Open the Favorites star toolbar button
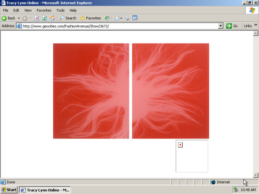259x194 pixels. pyautogui.click(x=90, y=18)
